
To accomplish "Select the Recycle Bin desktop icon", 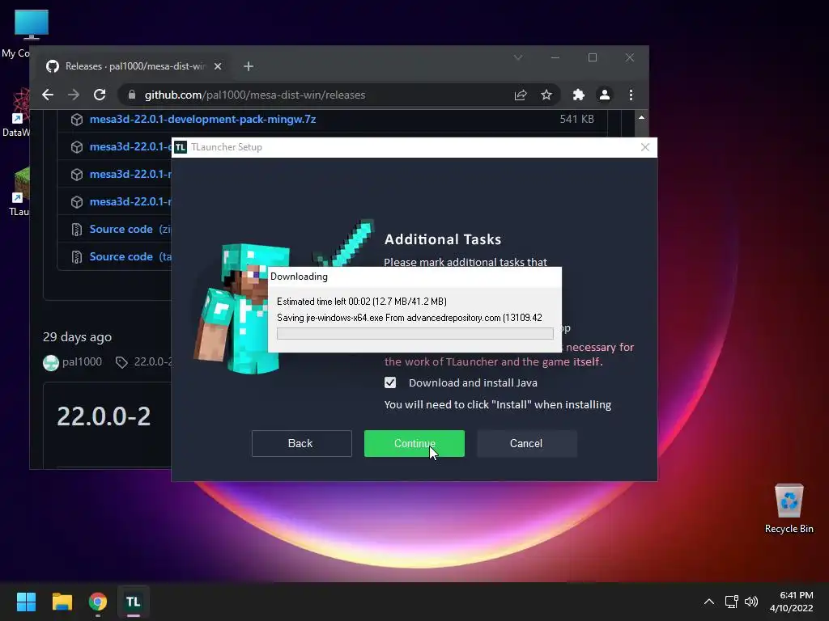I will (x=789, y=509).
